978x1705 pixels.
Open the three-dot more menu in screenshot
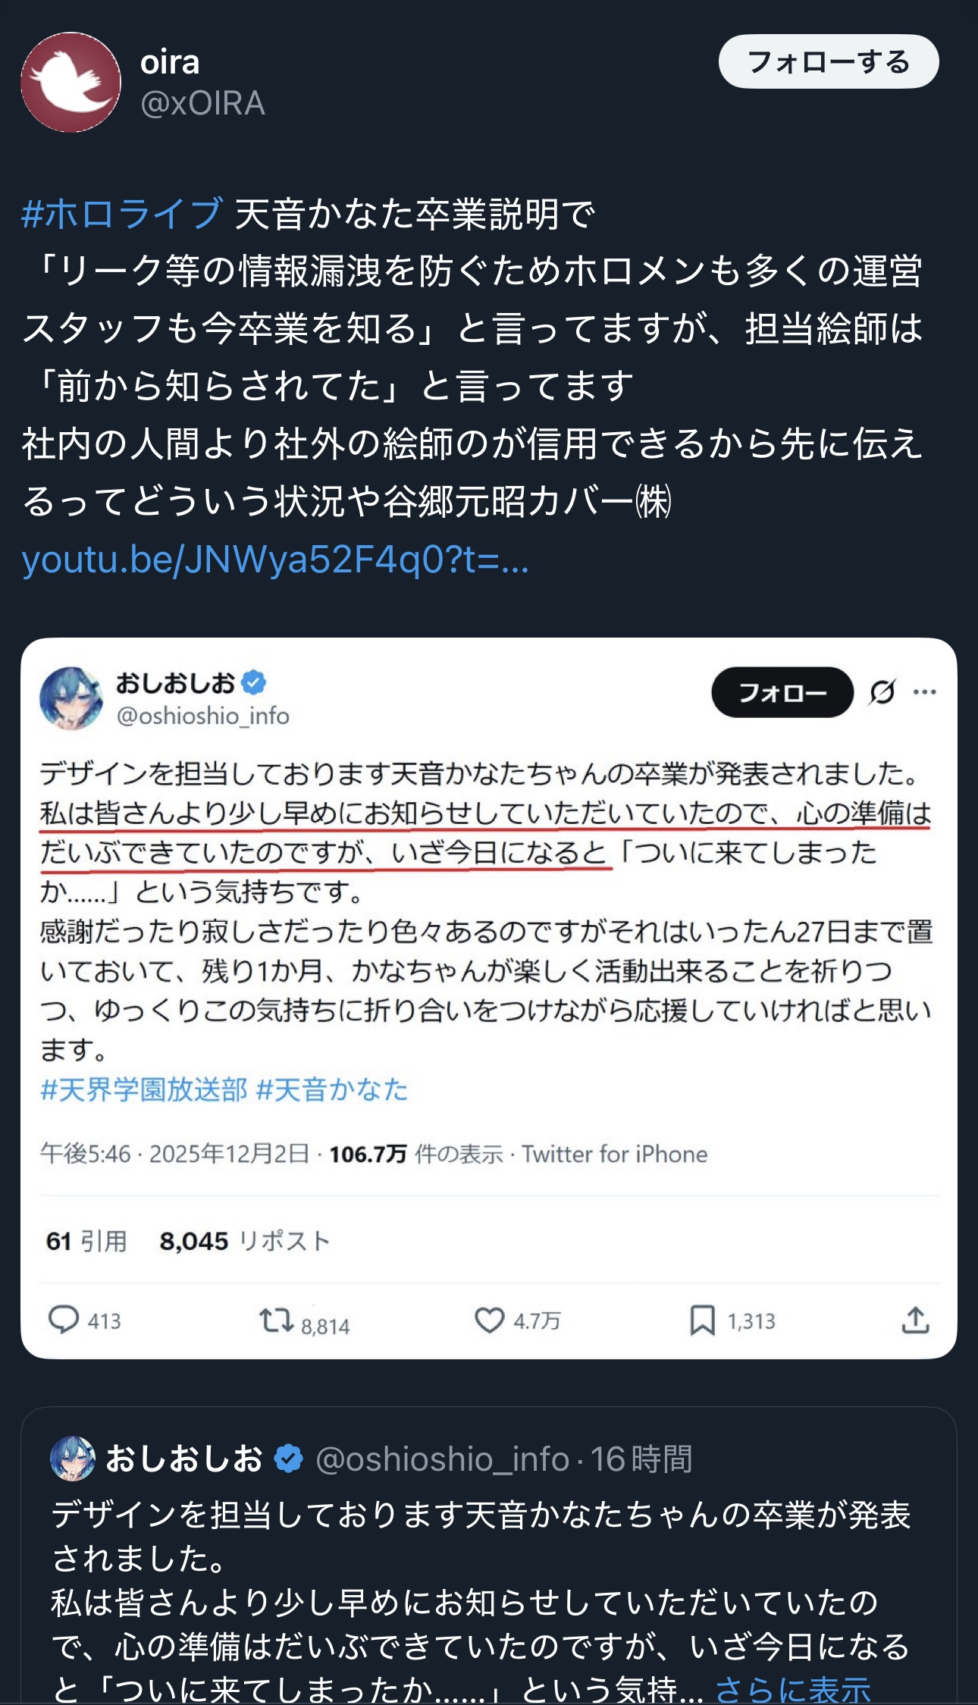924,691
